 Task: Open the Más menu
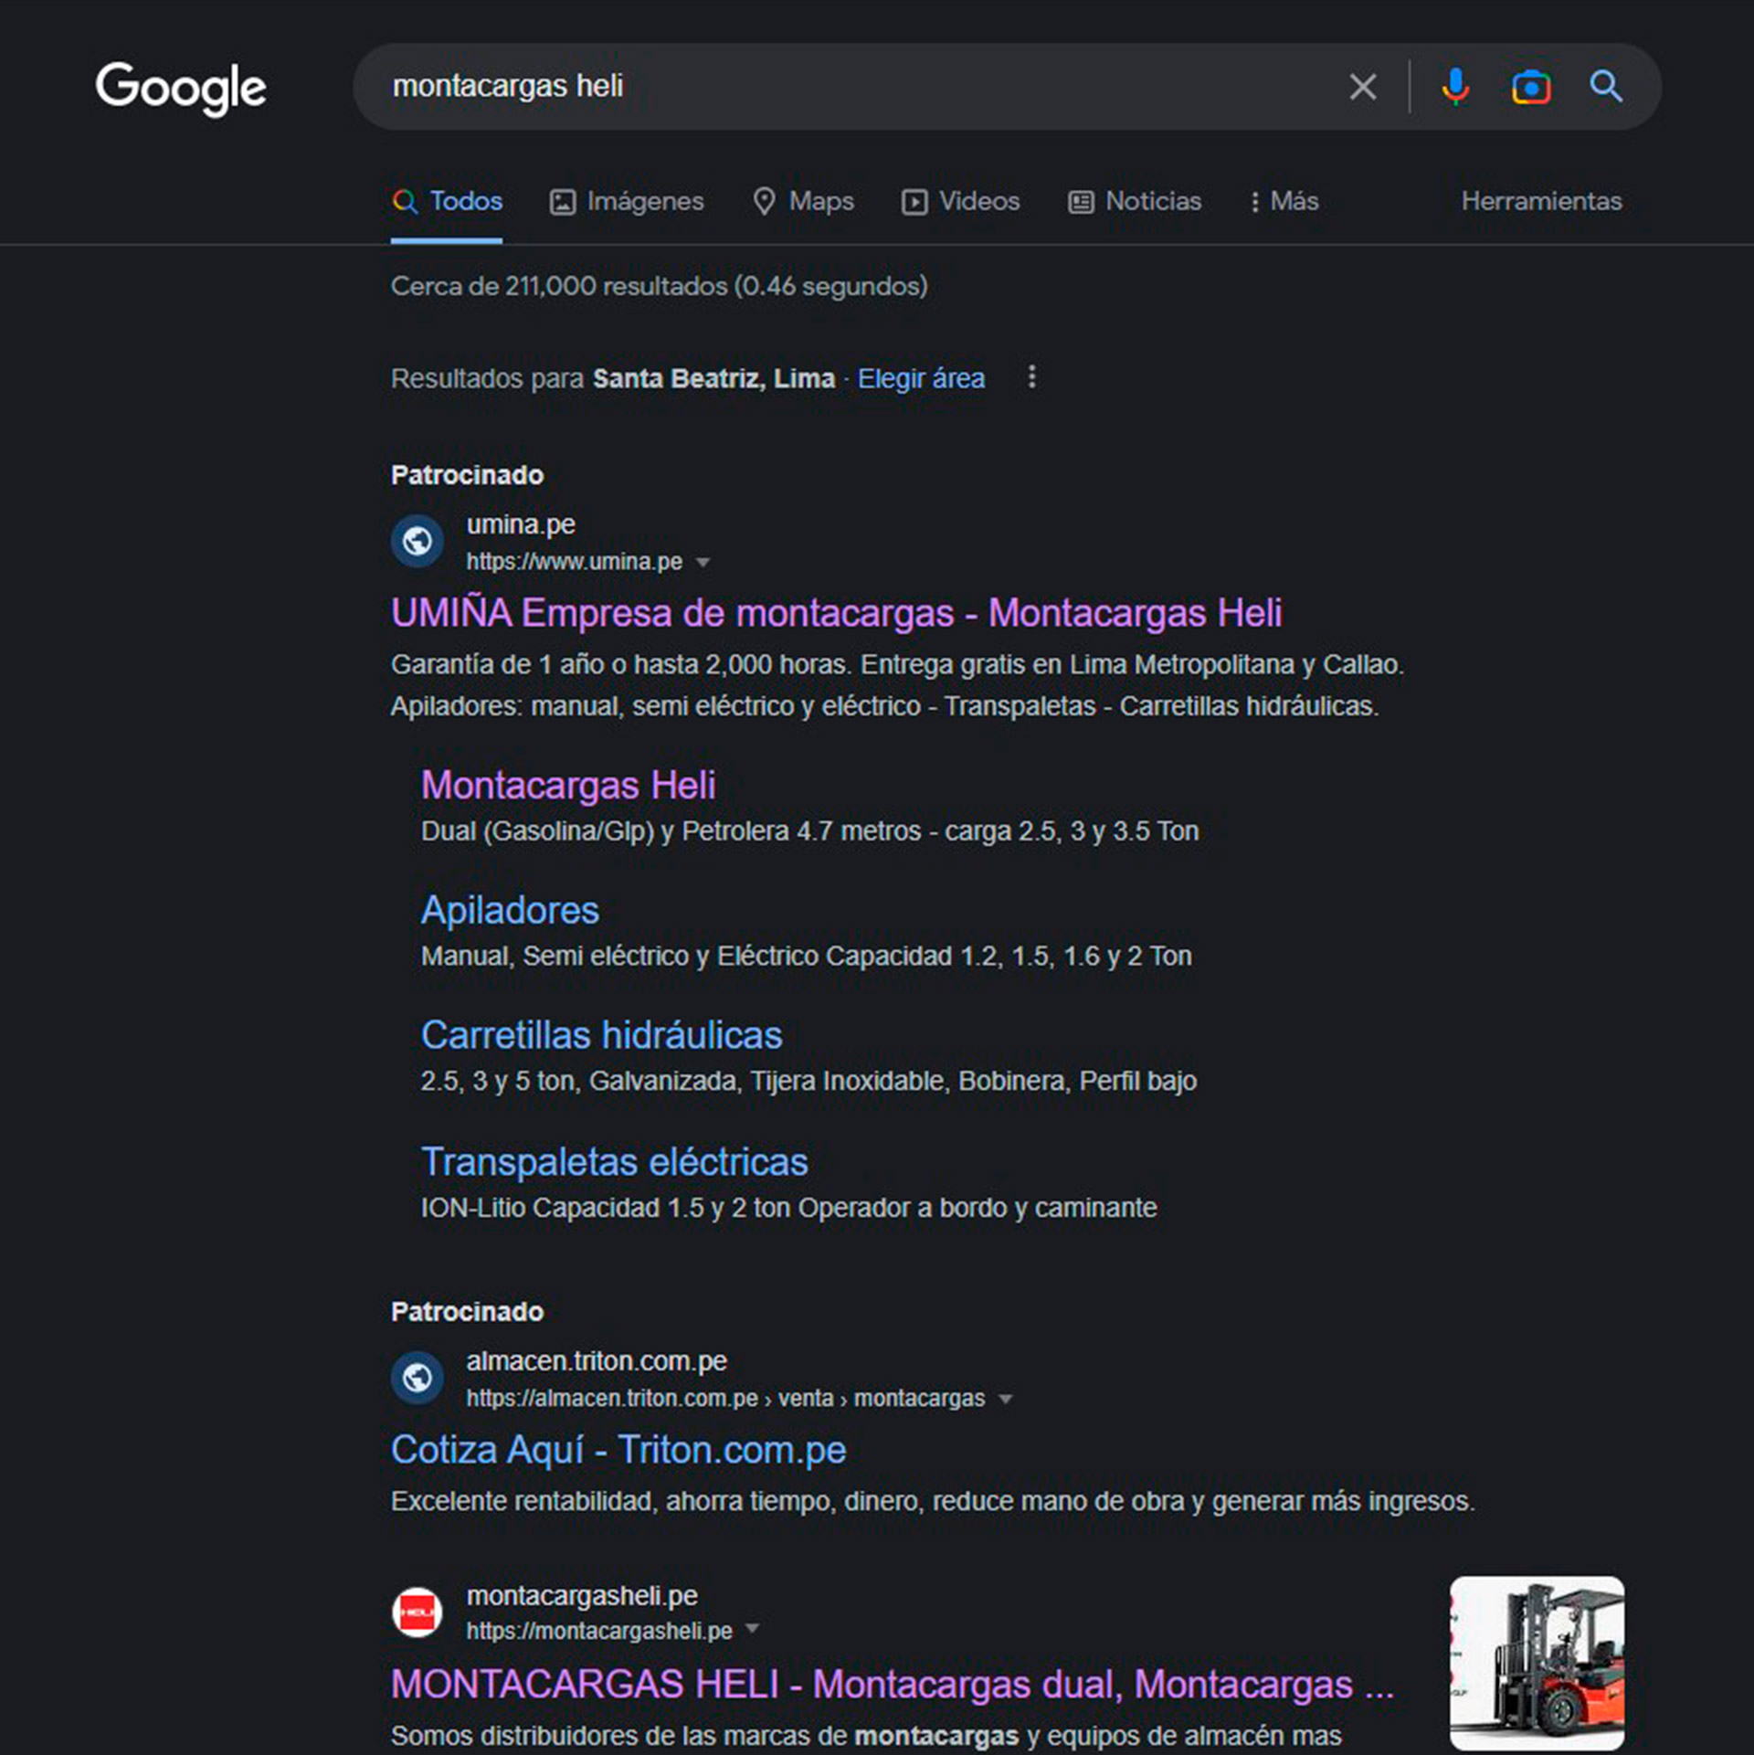[1284, 201]
